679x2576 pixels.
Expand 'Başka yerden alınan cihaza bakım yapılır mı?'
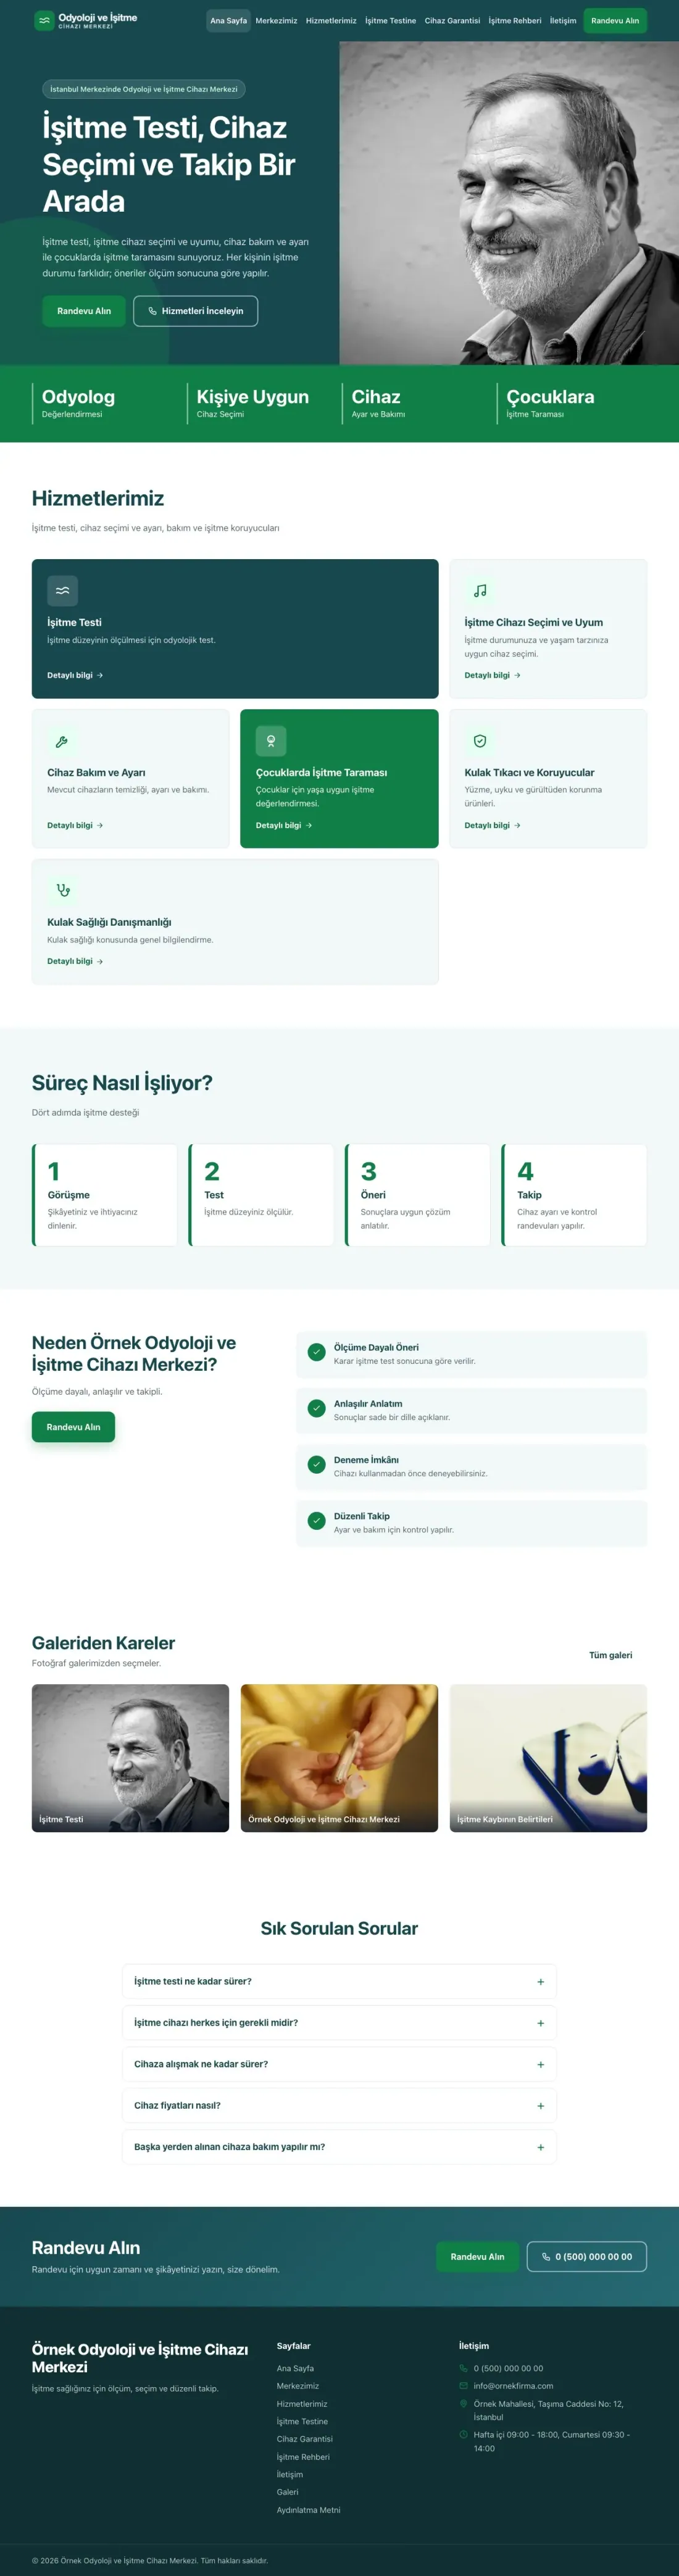tap(339, 2147)
